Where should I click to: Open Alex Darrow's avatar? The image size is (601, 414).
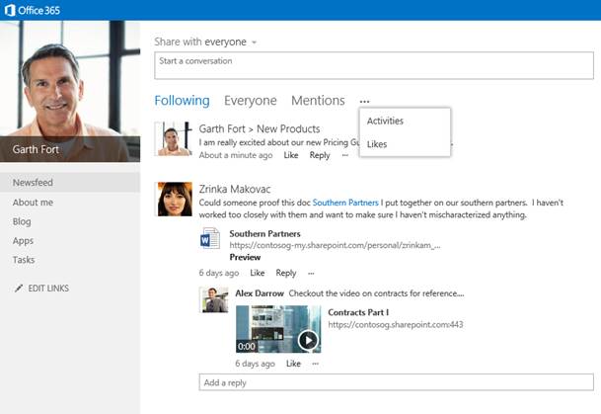click(213, 299)
